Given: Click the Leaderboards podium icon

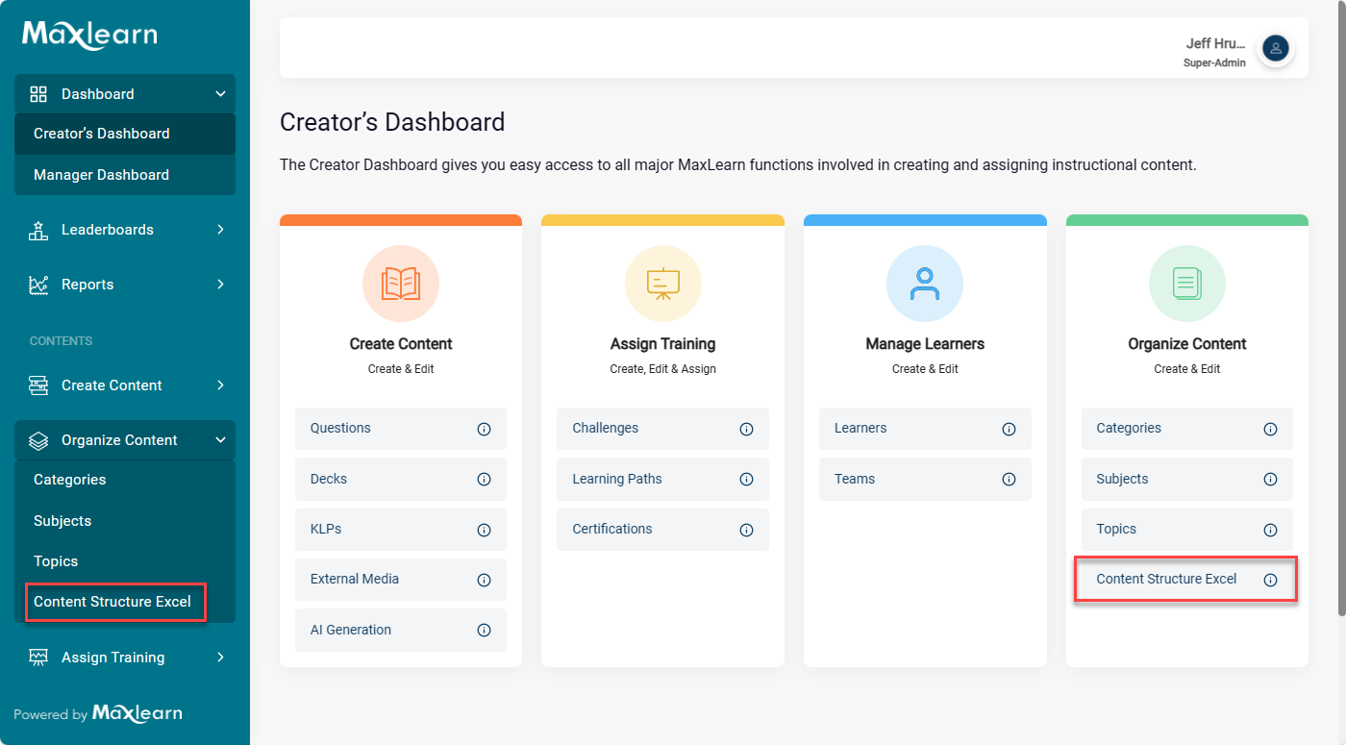Looking at the screenshot, I should [x=38, y=230].
